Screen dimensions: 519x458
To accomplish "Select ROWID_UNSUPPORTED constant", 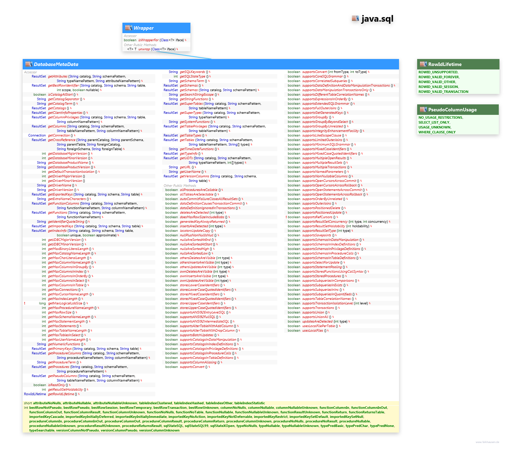I will pyautogui.click(x=438, y=72).
